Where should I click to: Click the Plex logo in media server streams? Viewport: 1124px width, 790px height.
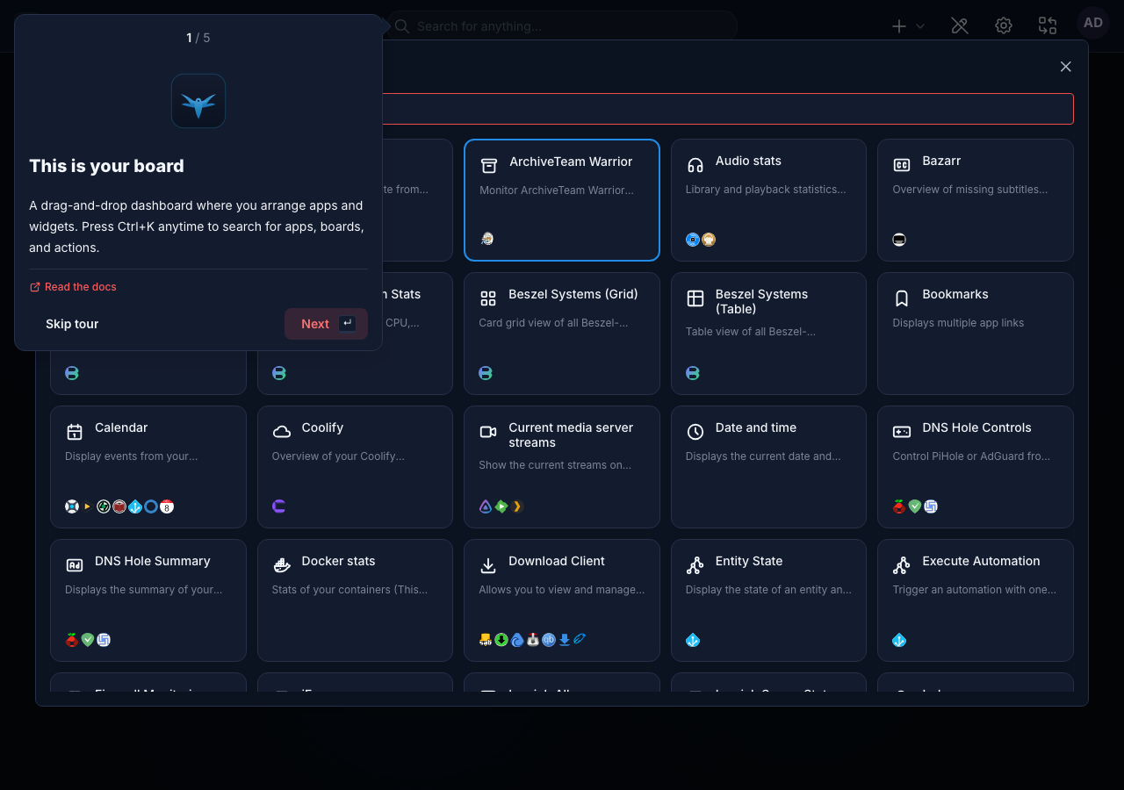point(517,506)
